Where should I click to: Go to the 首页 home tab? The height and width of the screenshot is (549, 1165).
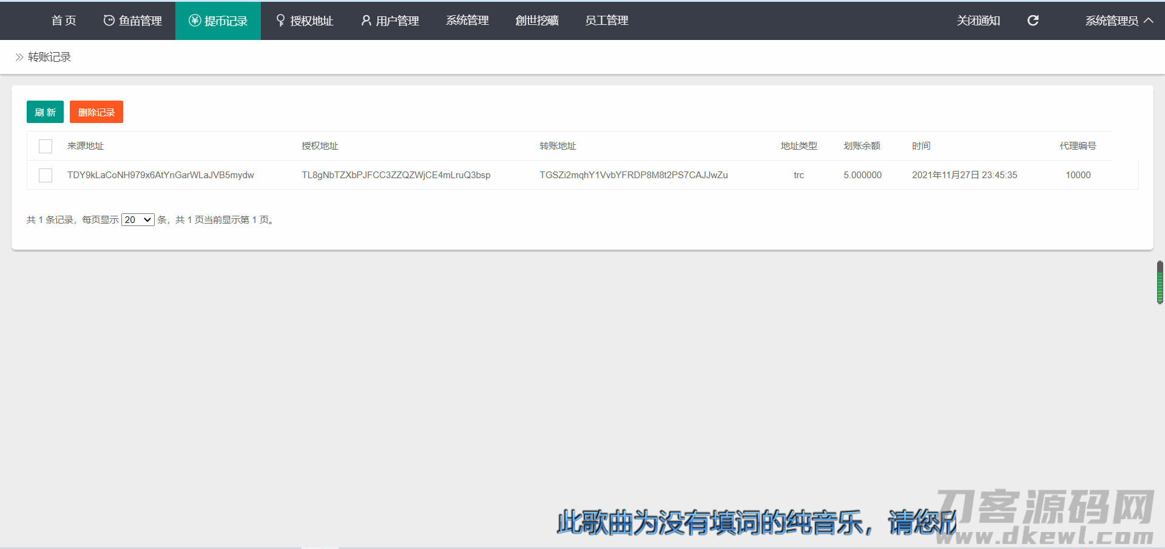64,21
